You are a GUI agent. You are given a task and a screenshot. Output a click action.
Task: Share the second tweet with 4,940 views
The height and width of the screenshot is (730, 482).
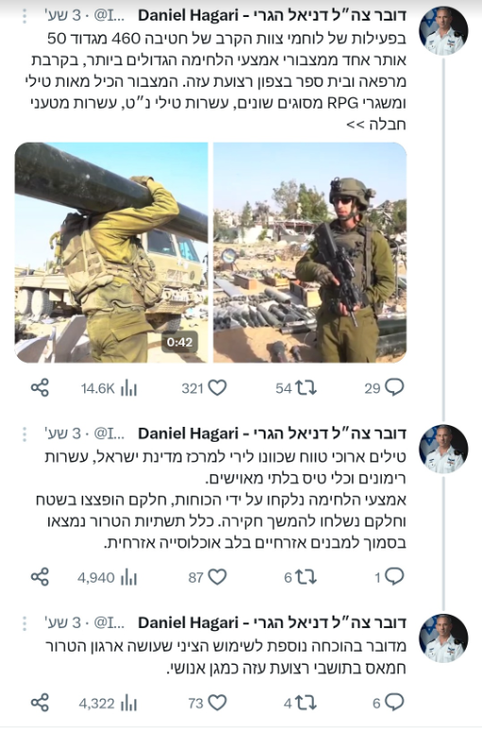click(x=40, y=577)
